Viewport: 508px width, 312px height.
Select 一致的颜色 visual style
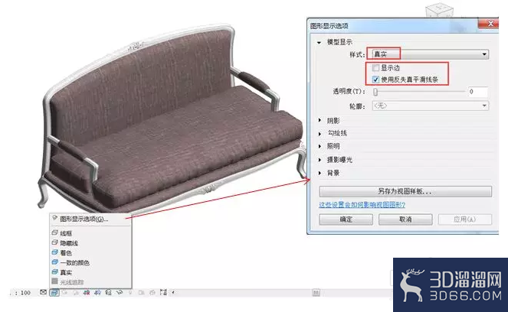coord(75,262)
